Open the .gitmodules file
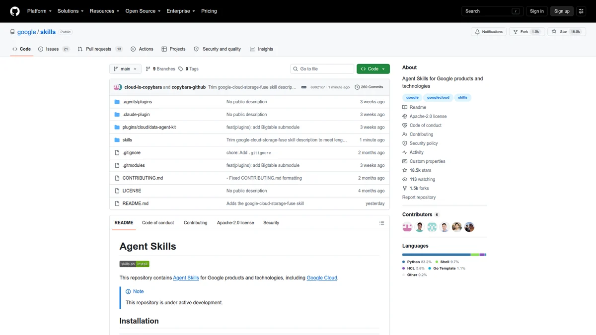The height and width of the screenshot is (335, 596). coord(134,165)
